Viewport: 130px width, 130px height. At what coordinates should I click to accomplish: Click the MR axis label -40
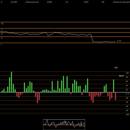(127, 102)
